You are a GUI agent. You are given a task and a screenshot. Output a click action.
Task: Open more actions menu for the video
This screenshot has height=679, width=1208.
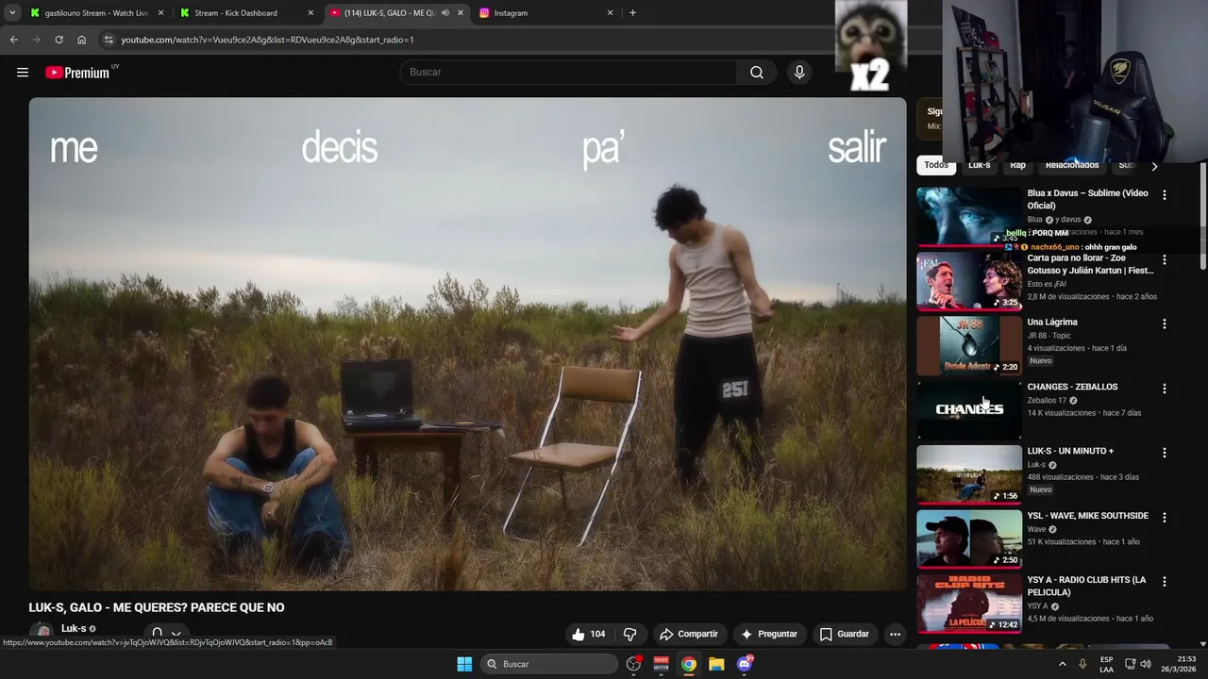point(895,634)
